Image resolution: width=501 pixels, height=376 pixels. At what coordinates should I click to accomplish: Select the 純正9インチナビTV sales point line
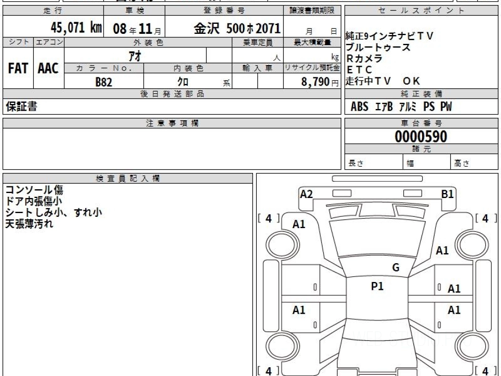pyautogui.click(x=390, y=36)
